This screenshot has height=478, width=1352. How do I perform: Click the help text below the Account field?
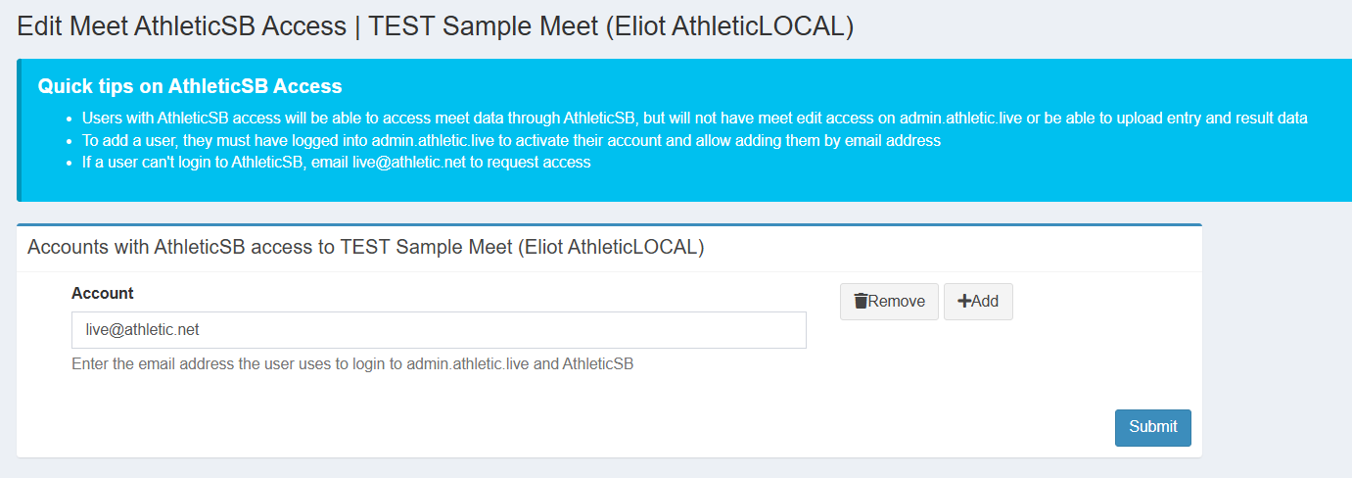click(352, 364)
